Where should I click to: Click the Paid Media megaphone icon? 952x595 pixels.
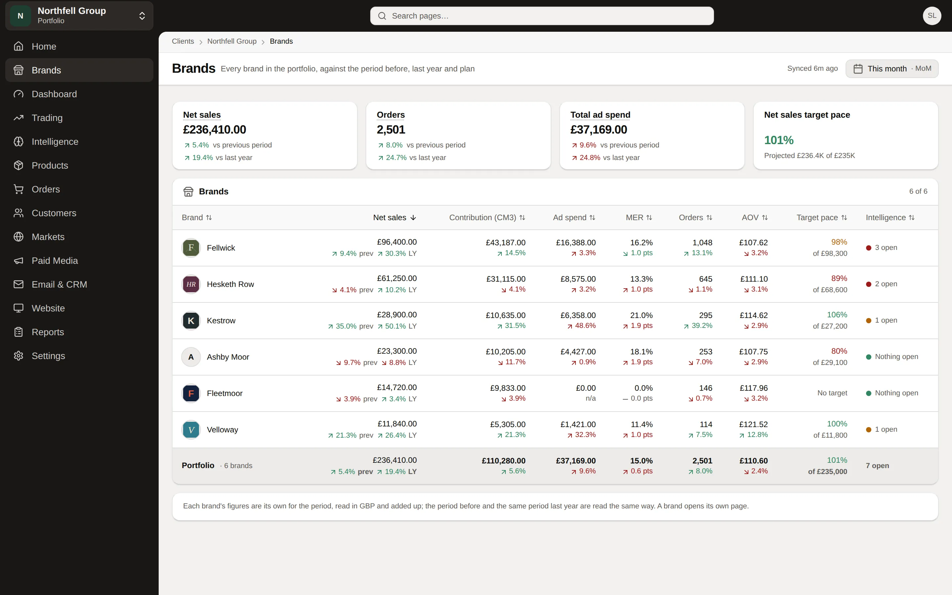(x=19, y=260)
